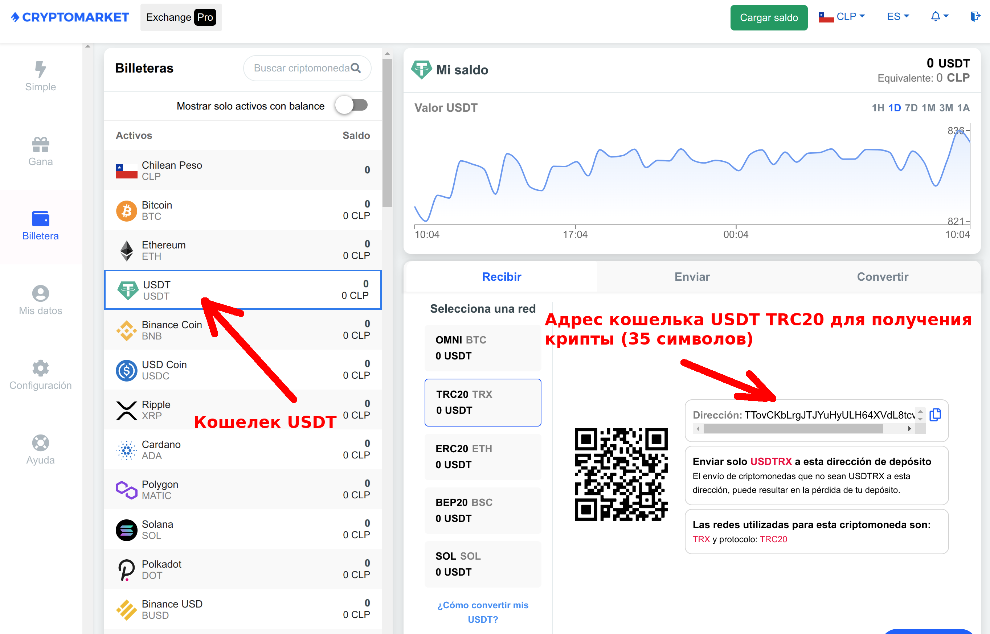Select the TRC20 TRX network
The image size is (990, 634).
pyautogui.click(x=482, y=402)
